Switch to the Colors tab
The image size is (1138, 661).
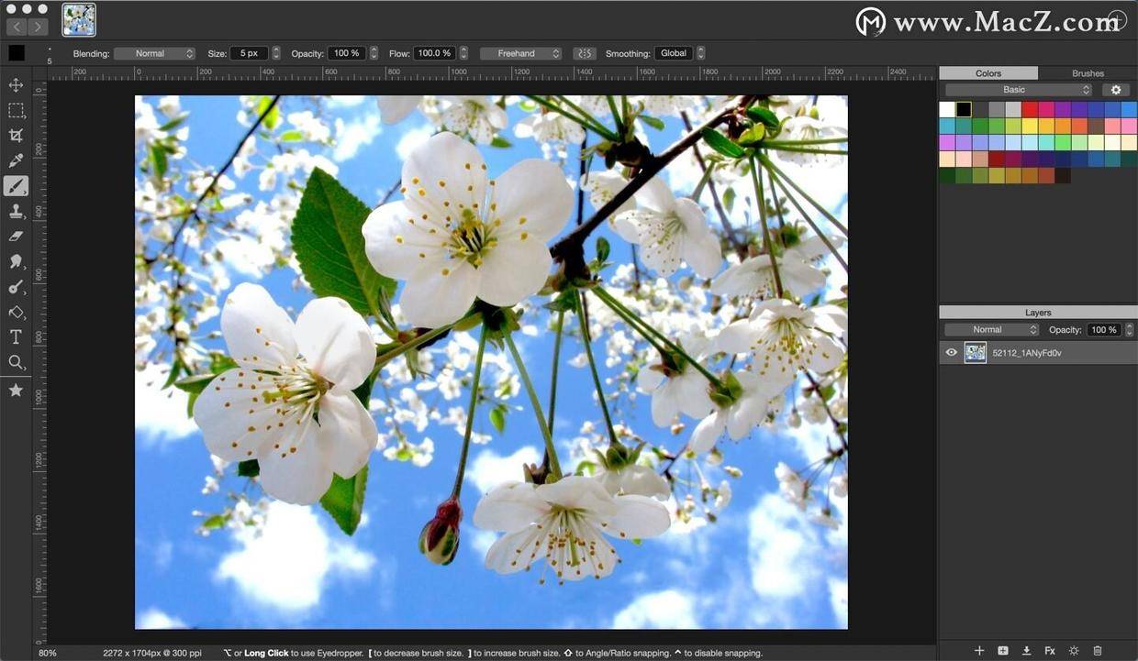click(987, 72)
